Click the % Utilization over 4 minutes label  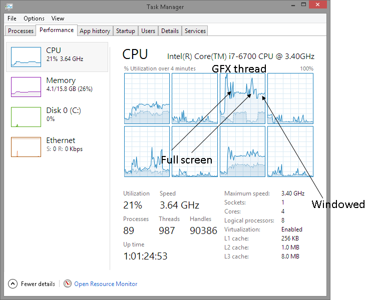(160, 68)
